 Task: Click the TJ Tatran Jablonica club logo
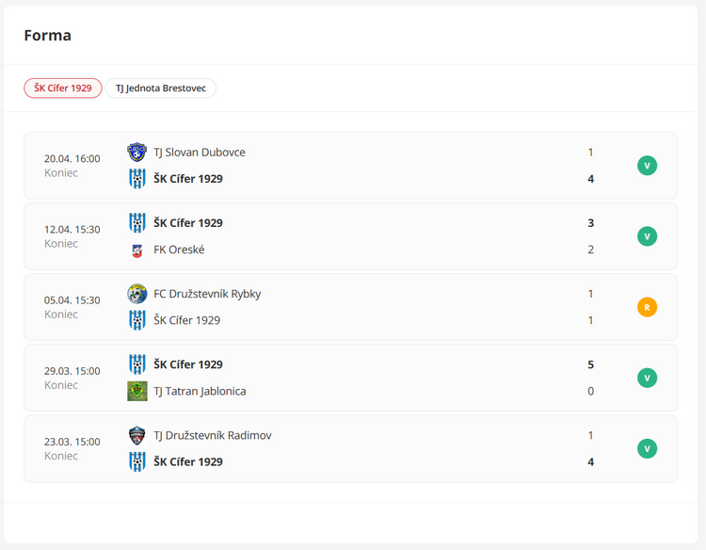(x=136, y=391)
